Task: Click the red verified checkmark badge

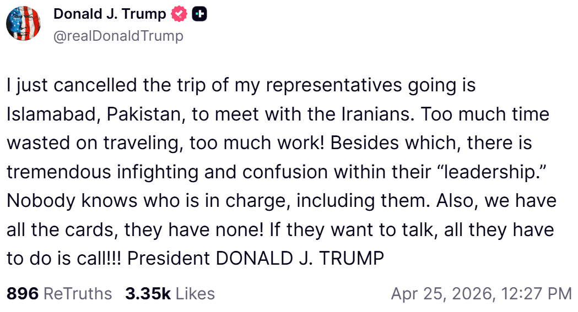Action: pyautogui.click(x=180, y=15)
